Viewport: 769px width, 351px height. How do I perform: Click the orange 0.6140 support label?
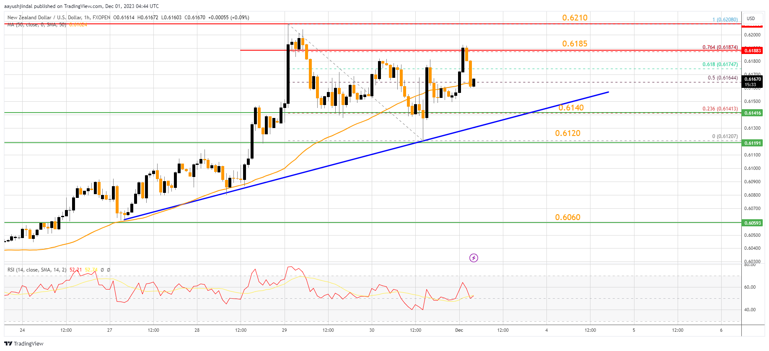(571, 108)
